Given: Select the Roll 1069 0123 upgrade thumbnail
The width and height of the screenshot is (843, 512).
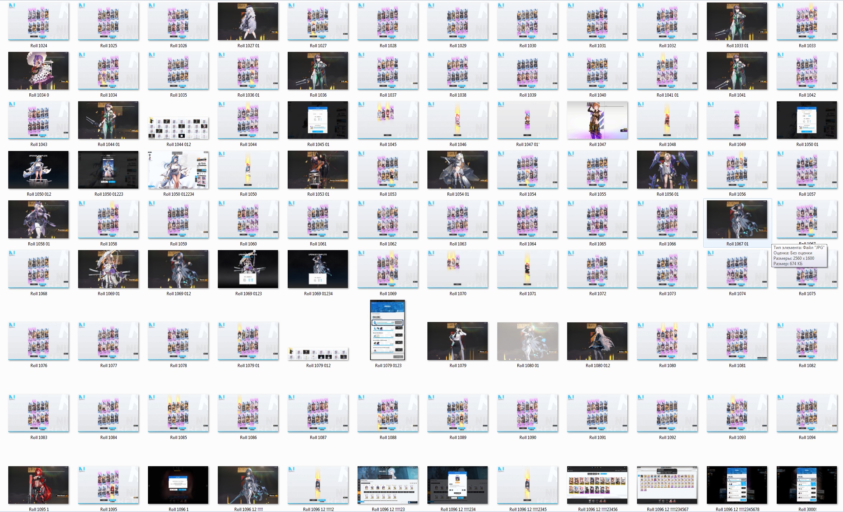Looking at the screenshot, I should pos(248,269).
